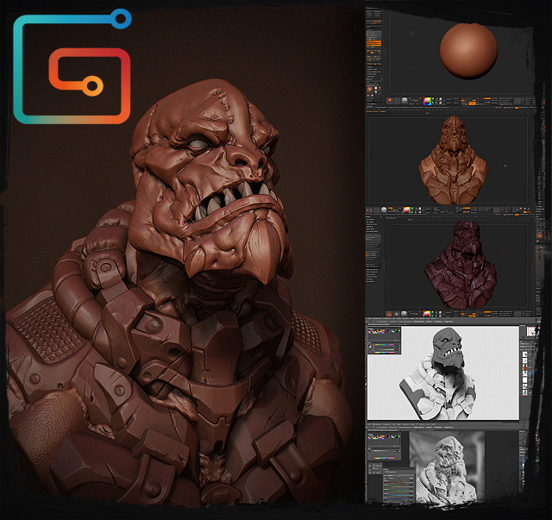Open the color picker square in the top ZBrush screenshot
552x520 pixels.
428,101
